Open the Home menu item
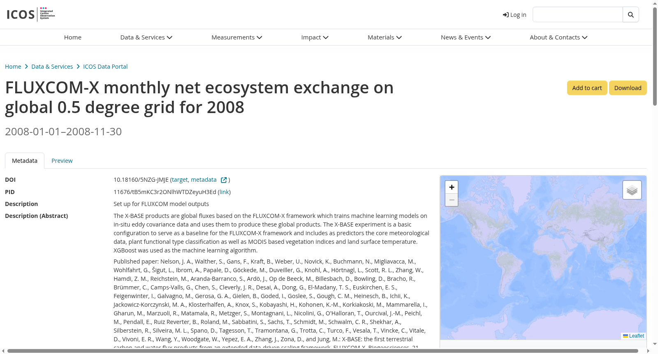Screen dimensions: 658x354 point(73,37)
